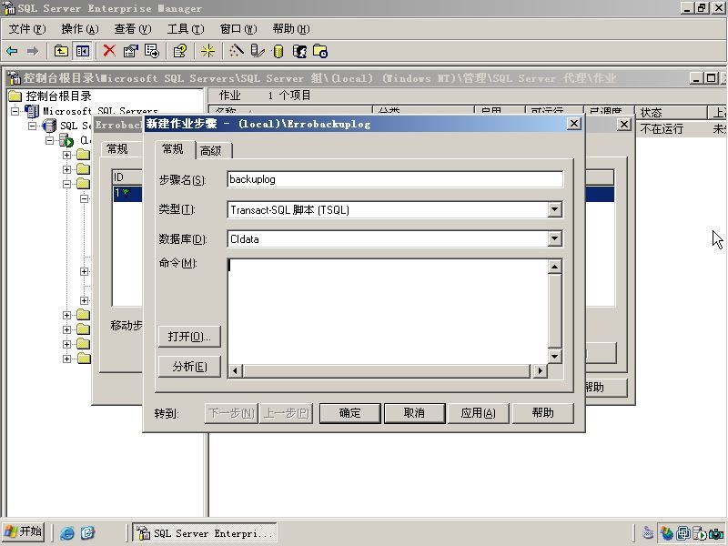Run the wizard wand toolbar icon

pyautogui.click(x=236, y=51)
